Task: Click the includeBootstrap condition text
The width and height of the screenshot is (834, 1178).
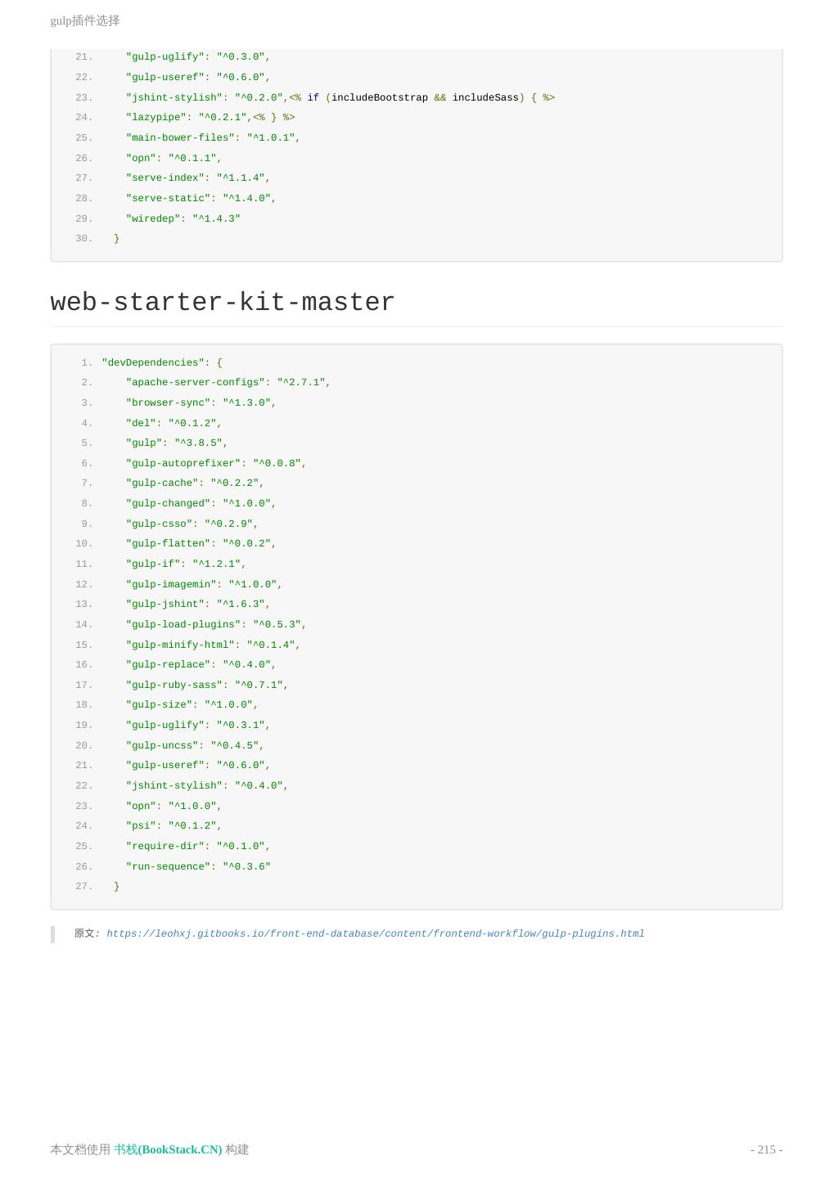Action: tap(379, 97)
